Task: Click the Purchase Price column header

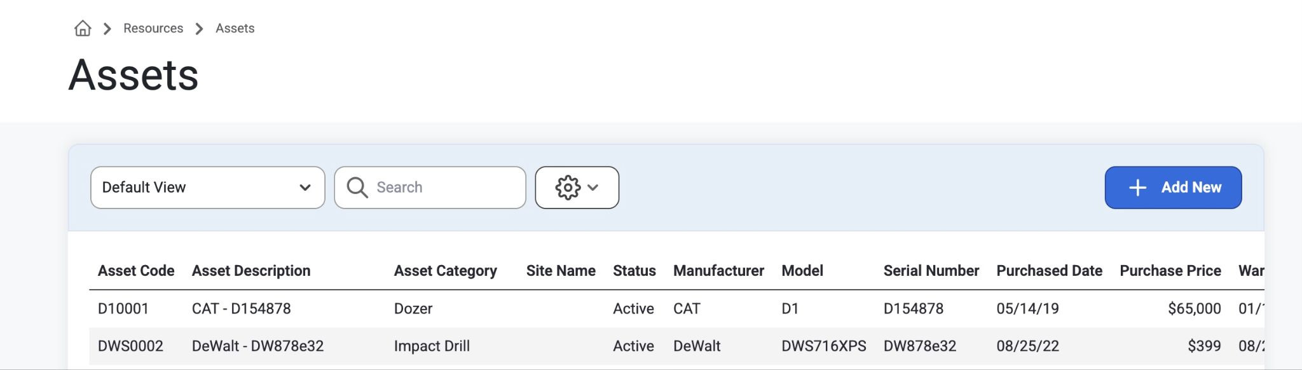Action: tap(1170, 271)
